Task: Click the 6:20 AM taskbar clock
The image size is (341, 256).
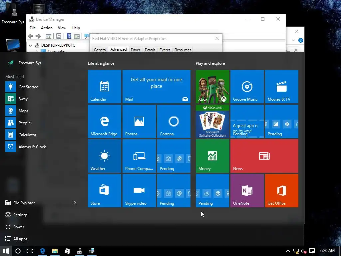Action: coord(327,251)
